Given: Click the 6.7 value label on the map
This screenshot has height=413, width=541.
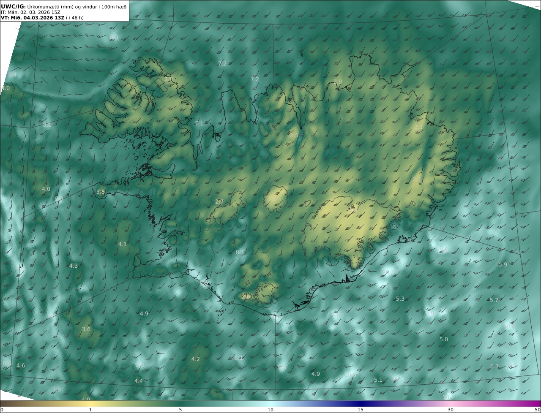Looking at the screenshot, I should pyautogui.click(x=495, y=367).
